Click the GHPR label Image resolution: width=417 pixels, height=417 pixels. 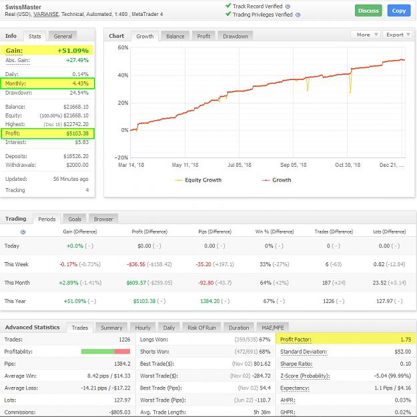288,412
